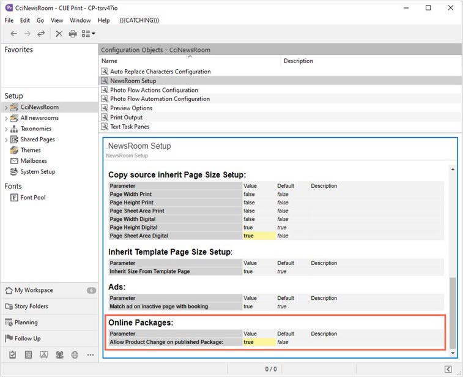Open the Window menu

click(x=80, y=20)
